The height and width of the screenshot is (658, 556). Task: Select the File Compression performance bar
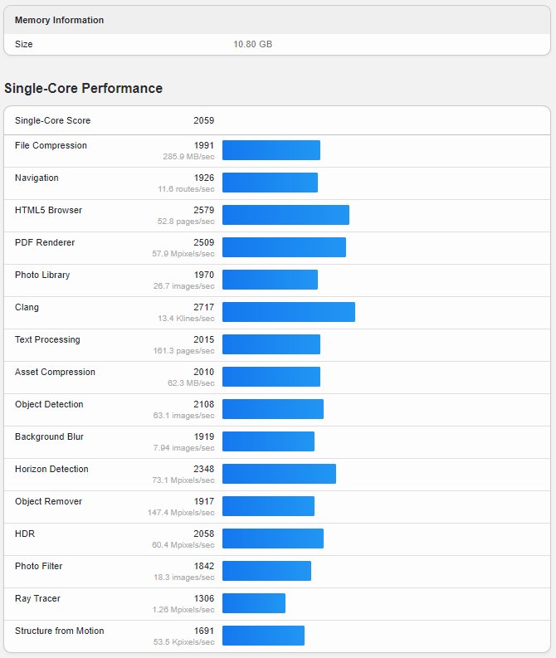coord(271,150)
